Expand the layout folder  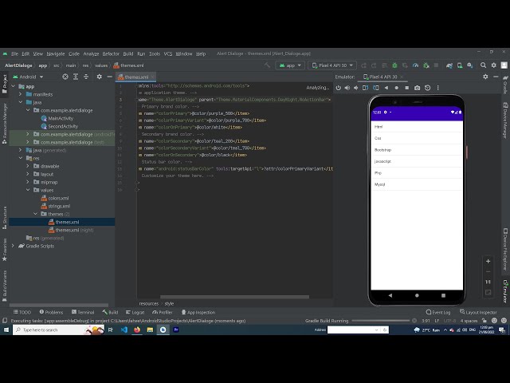point(28,174)
